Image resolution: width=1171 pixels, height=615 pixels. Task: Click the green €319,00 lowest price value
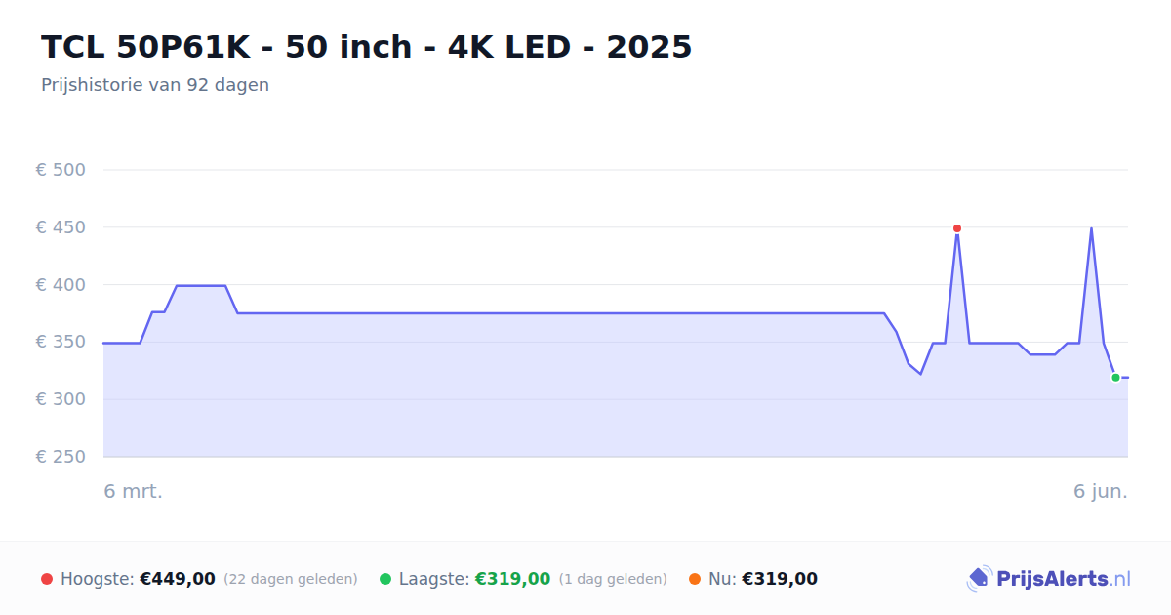[x=512, y=579]
